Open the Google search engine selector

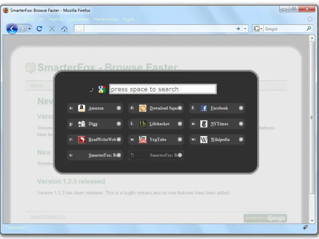point(258,29)
